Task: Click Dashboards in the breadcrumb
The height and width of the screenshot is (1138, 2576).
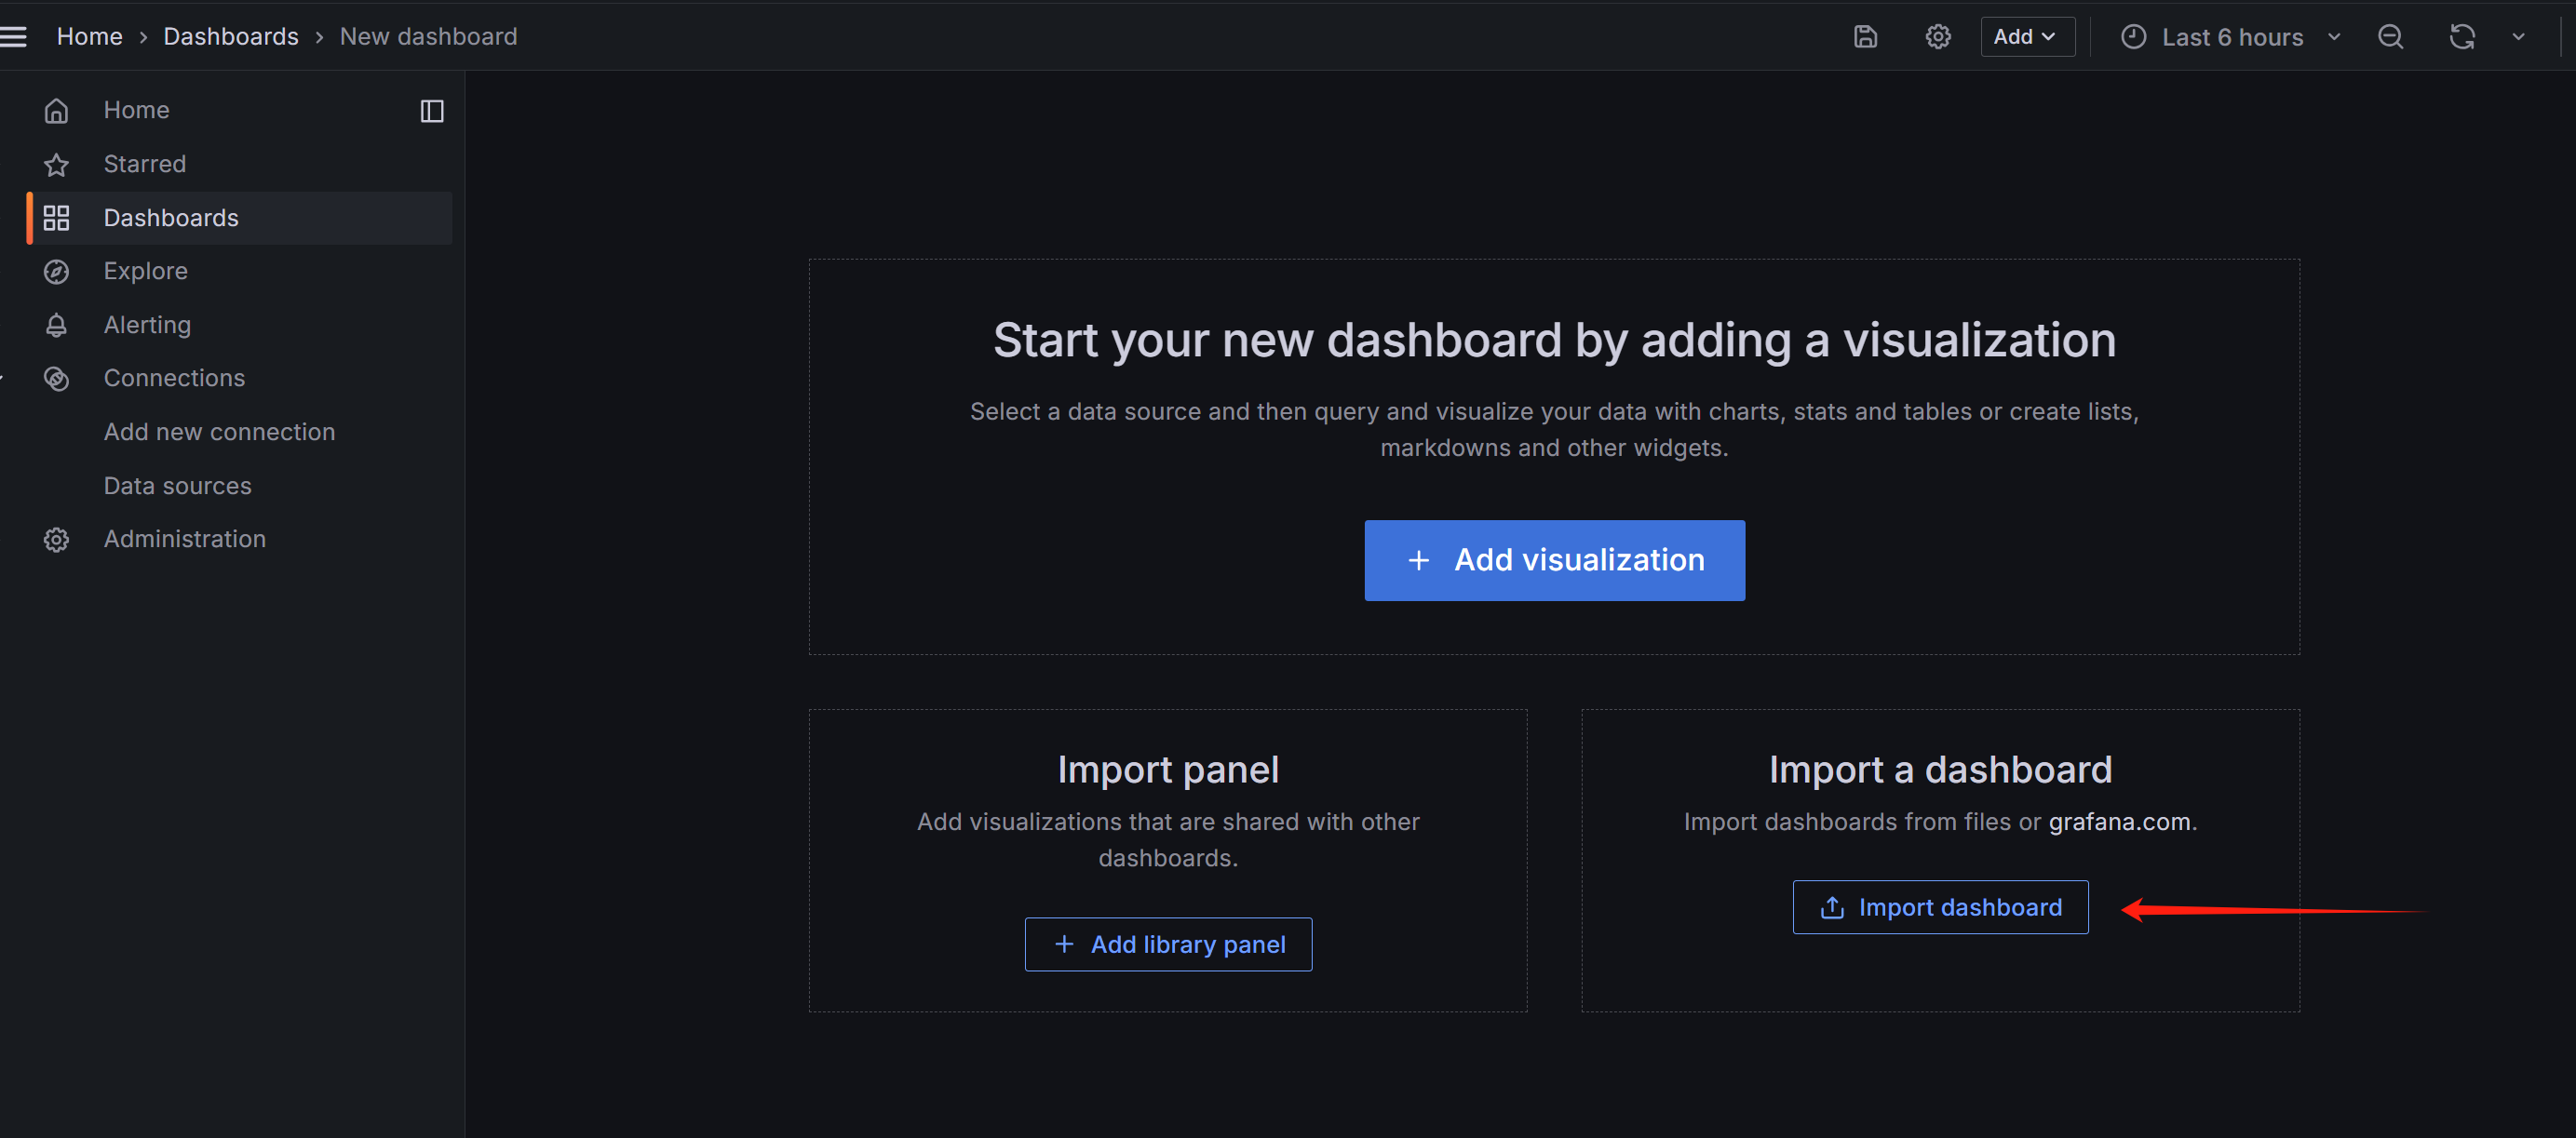Action: 231,37
